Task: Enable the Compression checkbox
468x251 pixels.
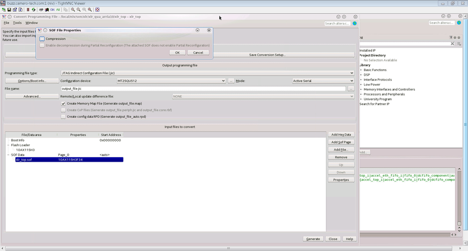Action: point(42,39)
